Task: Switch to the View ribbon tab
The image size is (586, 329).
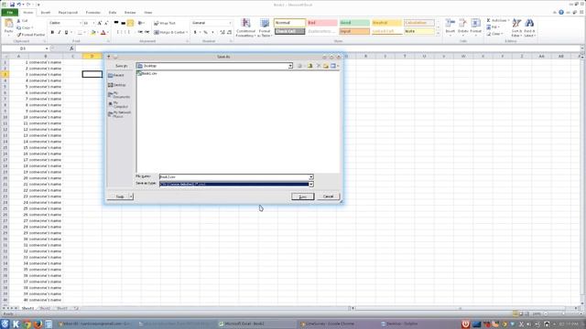Action: [x=148, y=12]
